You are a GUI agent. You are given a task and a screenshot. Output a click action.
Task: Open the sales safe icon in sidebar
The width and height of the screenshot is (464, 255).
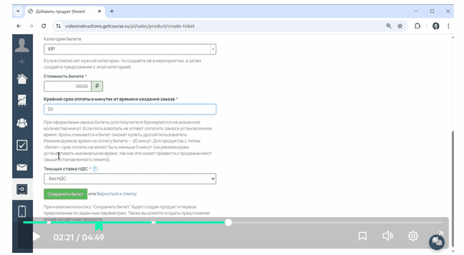[x=22, y=189]
